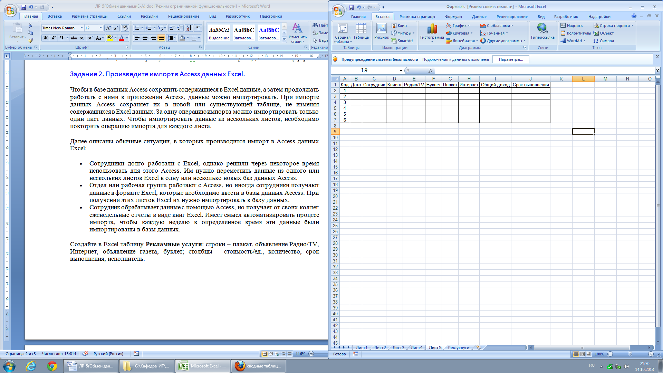Open График line chart dropdown

pos(458,26)
